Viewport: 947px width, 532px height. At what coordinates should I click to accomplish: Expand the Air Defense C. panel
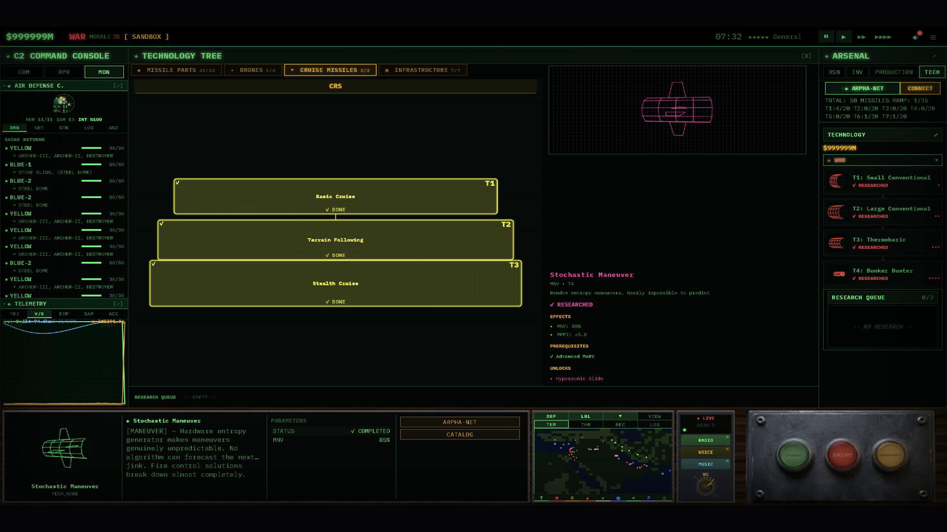coord(118,86)
